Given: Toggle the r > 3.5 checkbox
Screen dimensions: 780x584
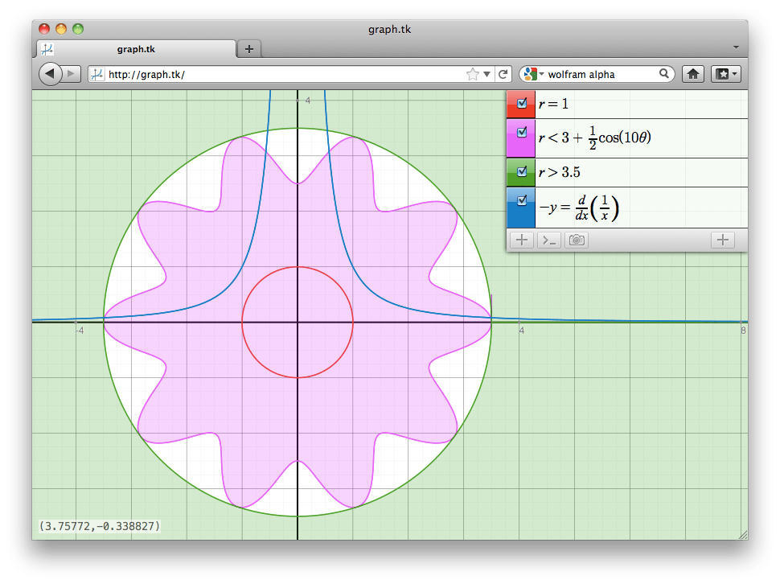Looking at the screenshot, I should (522, 171).
